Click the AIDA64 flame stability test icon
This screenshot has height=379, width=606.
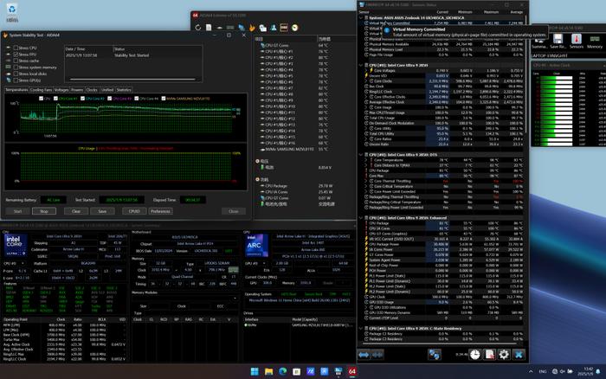point(252,28)
